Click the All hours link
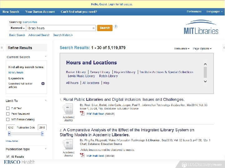 tap(72, 83)
